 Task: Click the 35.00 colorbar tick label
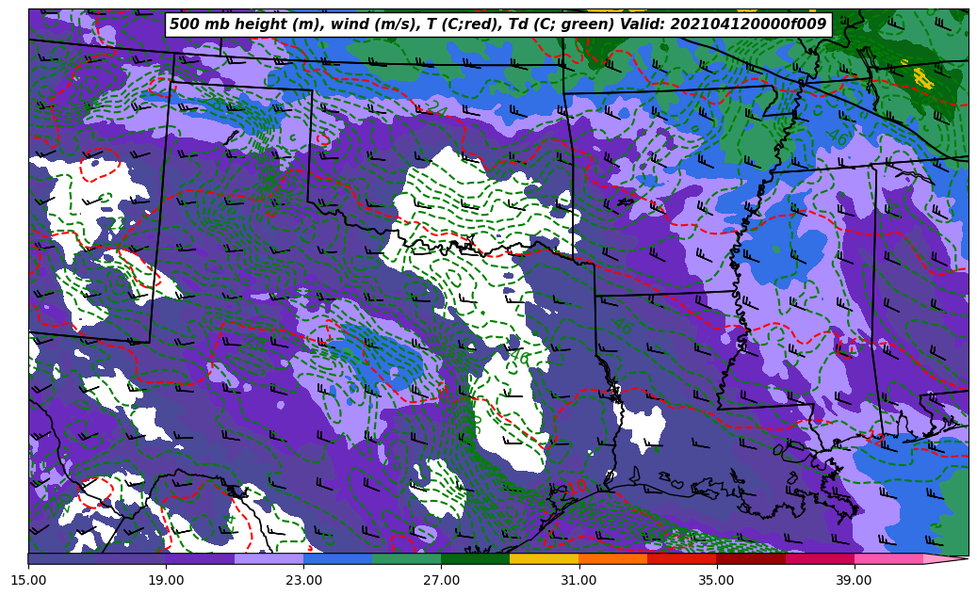coord(717,580)
